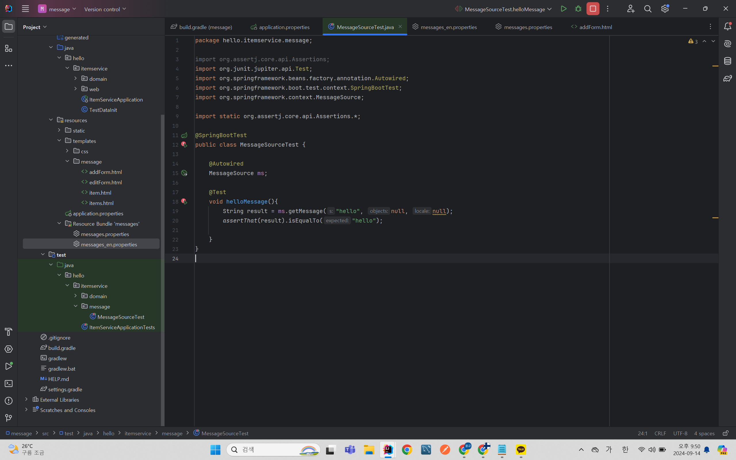This screenshot has width=736, height=460.
Task: Expand External Libraries node
Action: pos(26,399)
